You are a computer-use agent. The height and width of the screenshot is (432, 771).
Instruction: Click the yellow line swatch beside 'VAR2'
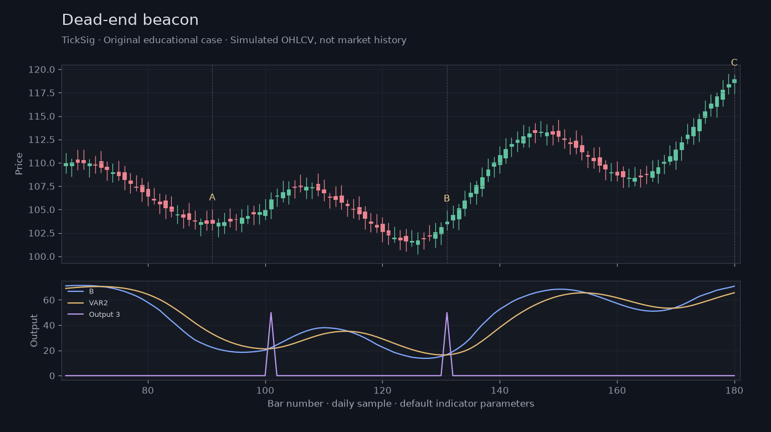coord(75,303)
